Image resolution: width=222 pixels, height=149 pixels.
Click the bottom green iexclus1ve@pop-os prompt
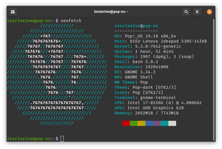[x=29, y=138]
